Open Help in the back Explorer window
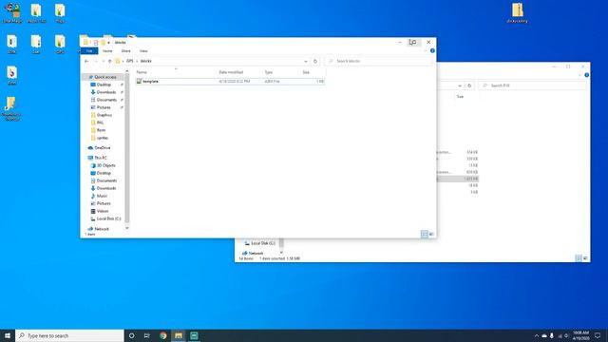Screen dimensions: 608x342 [587, 75]
